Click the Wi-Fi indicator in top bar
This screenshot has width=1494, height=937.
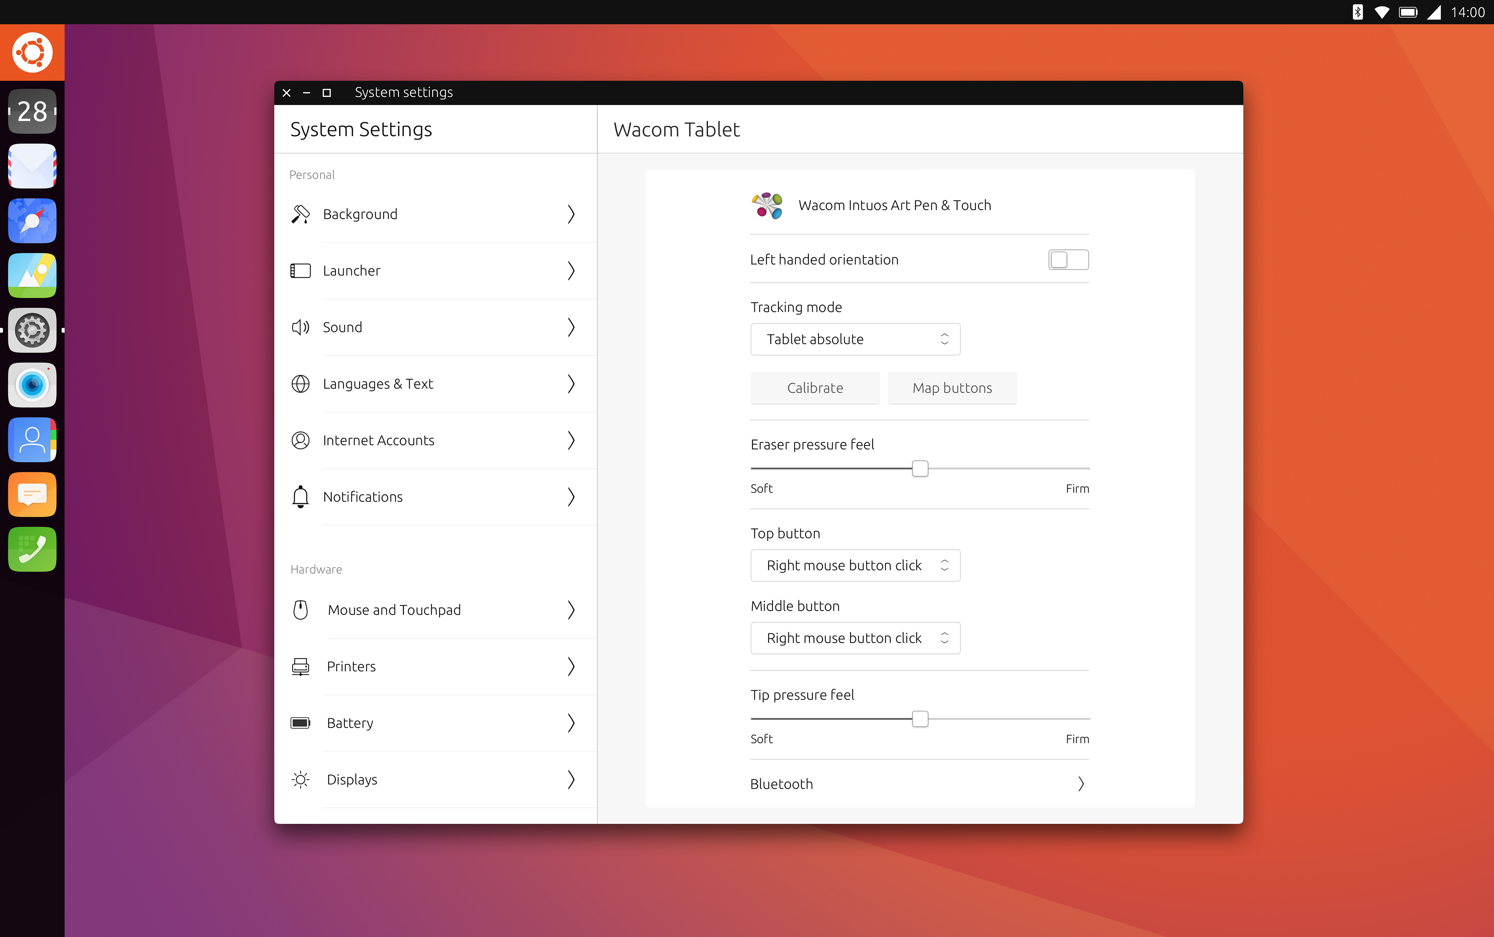point(1381,12)
